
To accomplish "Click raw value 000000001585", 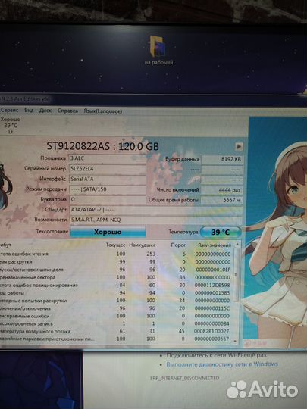I will coord(212,292).
